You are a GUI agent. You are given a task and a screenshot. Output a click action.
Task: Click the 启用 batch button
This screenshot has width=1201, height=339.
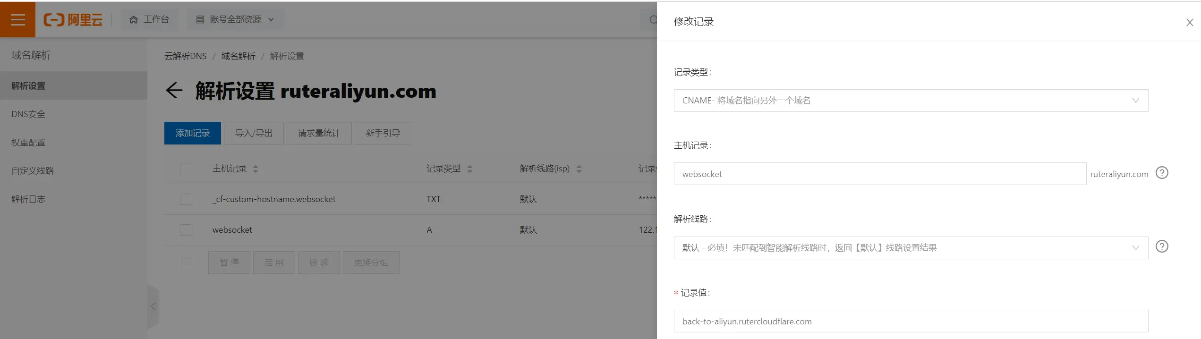pyautogui.click(x=274, y=263)
